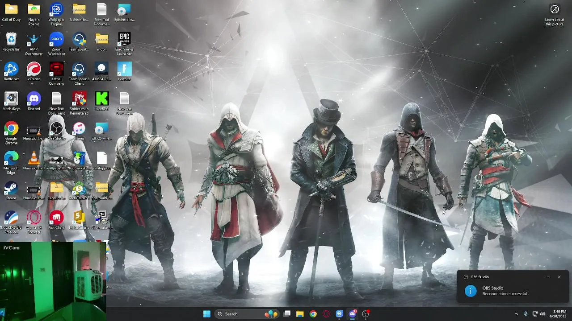Open the Nayel's Poems folder
The image size is (572, 321).
[34, 14]
